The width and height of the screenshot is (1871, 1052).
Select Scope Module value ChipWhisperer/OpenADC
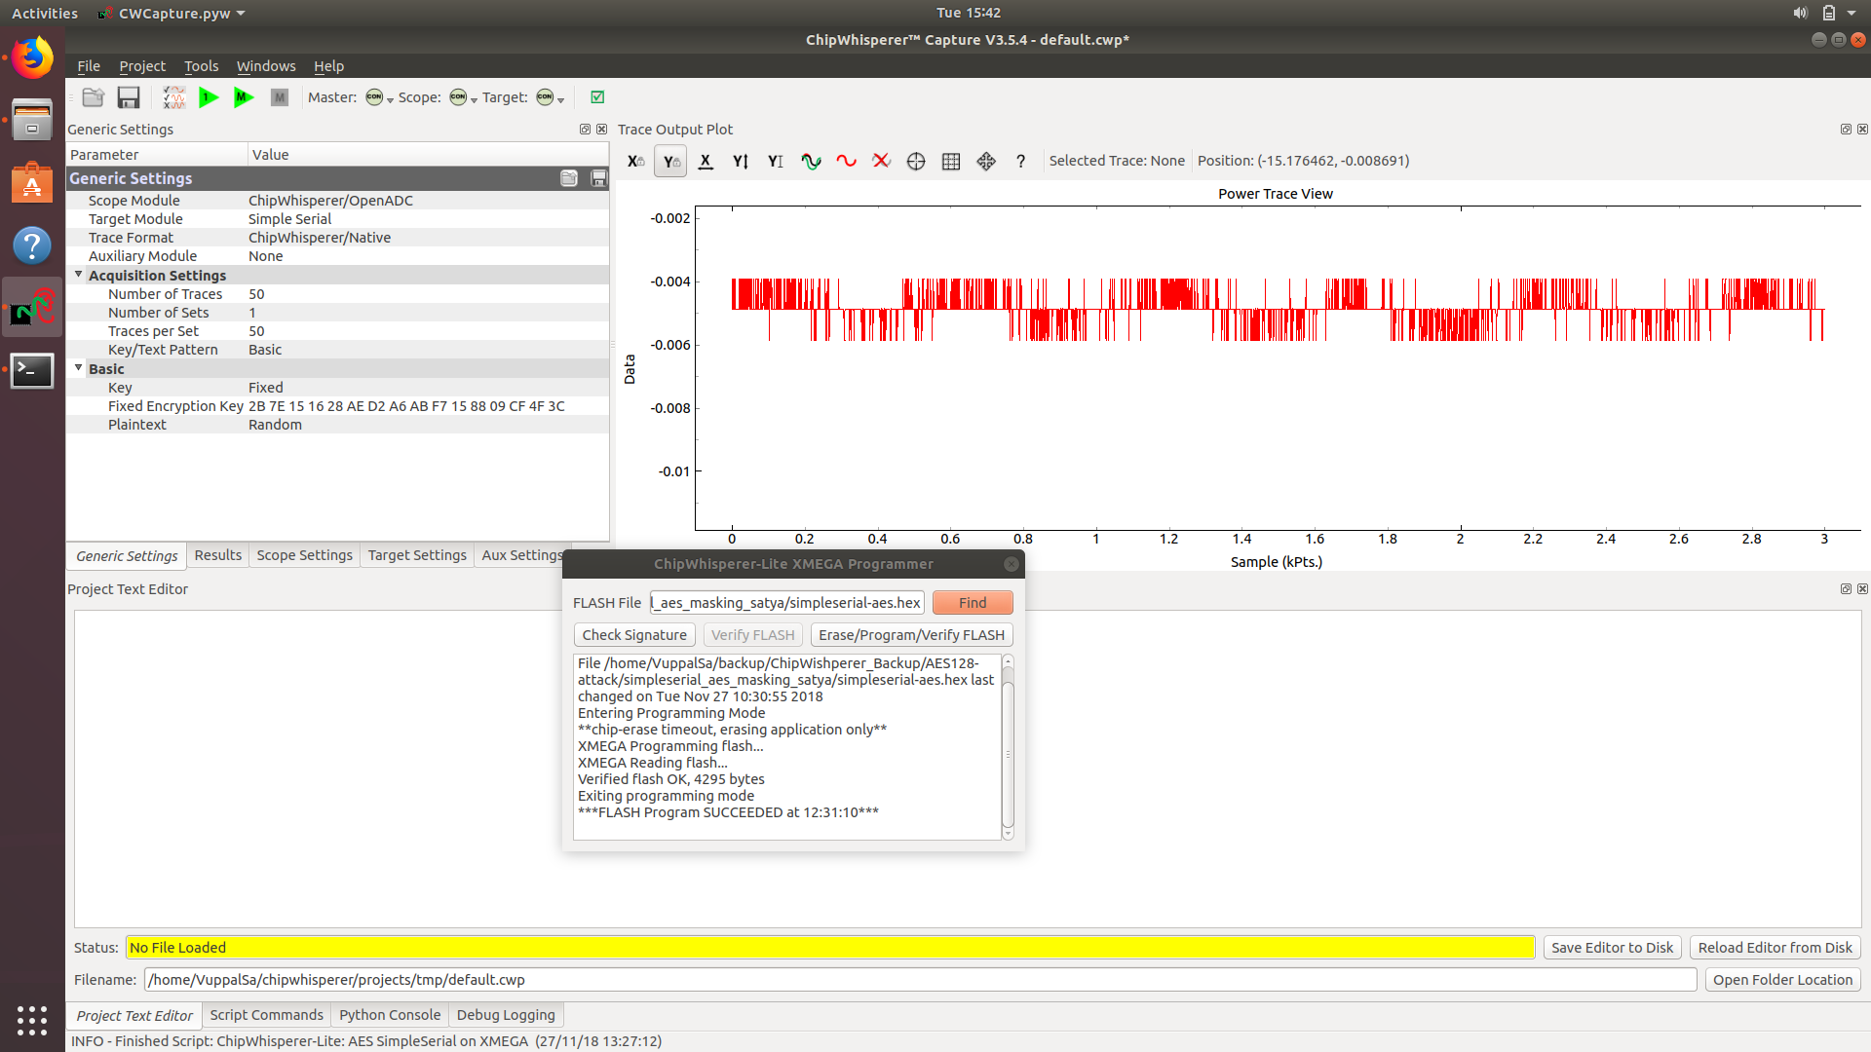(330, 201)
